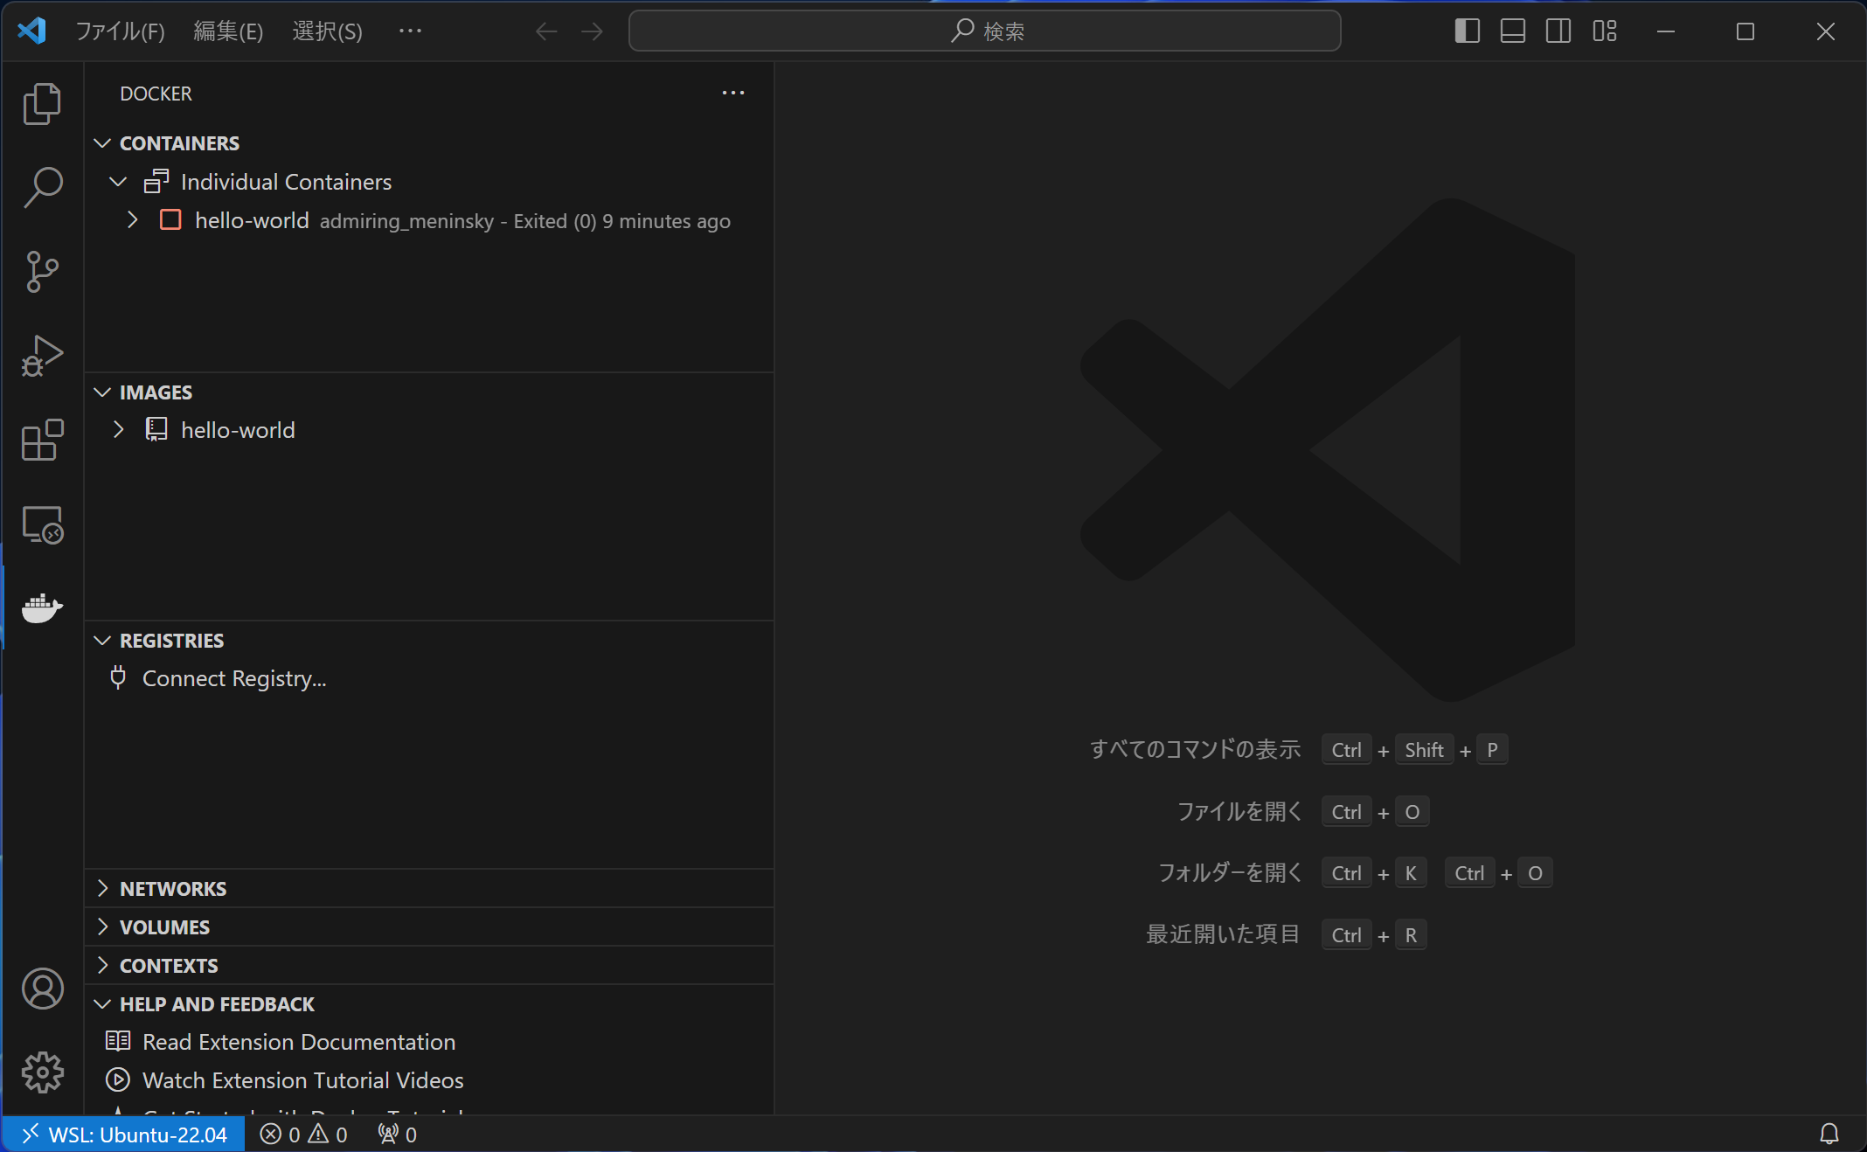Screen dimensions: 1867x1152
Task: Open the Extensions view
Action: pyautogui.click(x=41, y=441)
